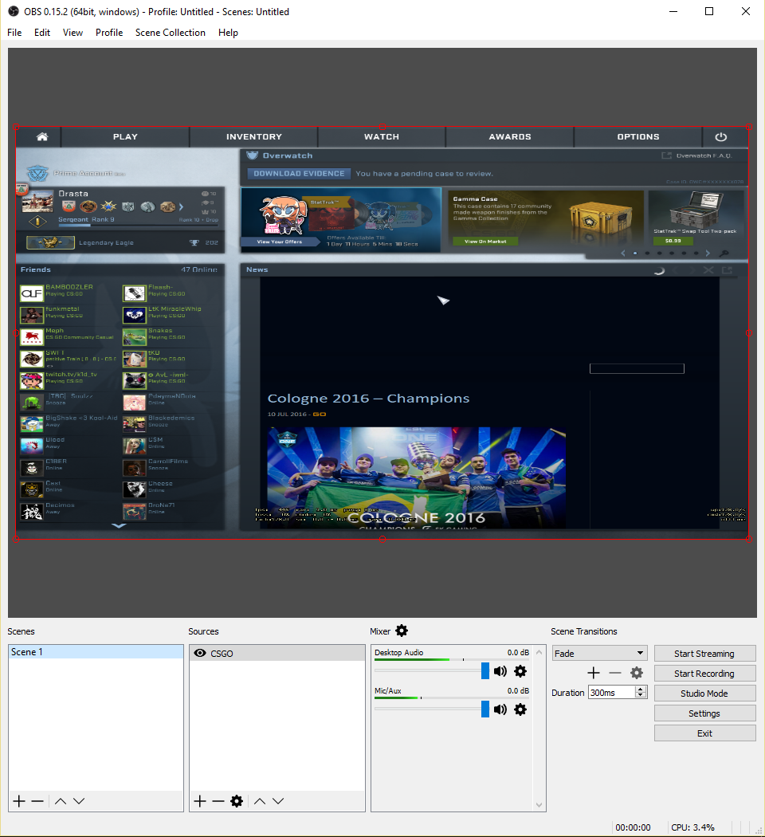Add a new scene with plus icon

pyautogui.click(x=19, y=800)
